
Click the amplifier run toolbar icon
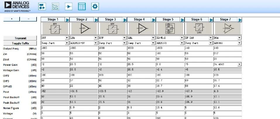click(x=68, y=7)
